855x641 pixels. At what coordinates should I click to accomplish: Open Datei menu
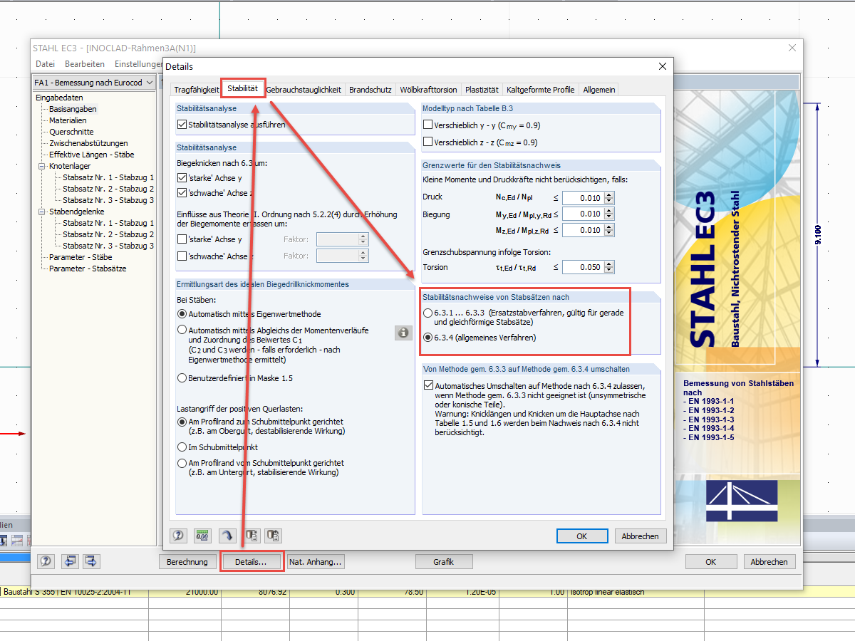tap(45, 64)
